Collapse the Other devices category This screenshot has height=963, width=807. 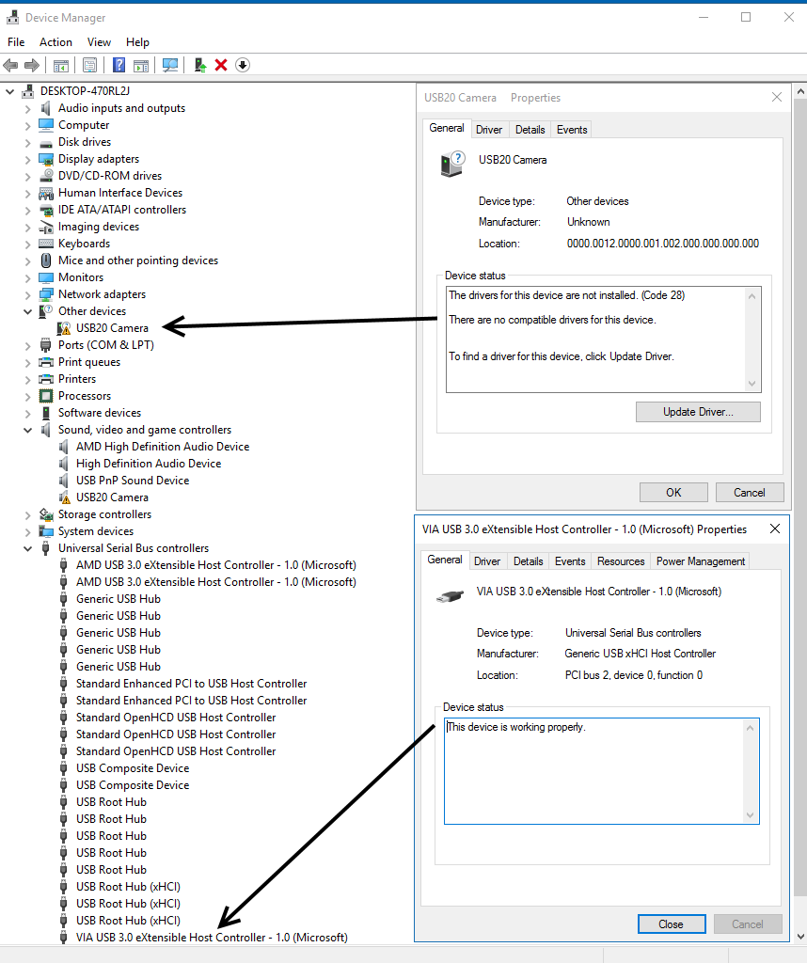click(x=27, y=311)
